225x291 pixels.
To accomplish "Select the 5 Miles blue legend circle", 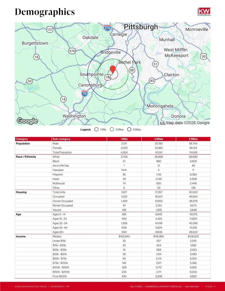I will point(129,130).
